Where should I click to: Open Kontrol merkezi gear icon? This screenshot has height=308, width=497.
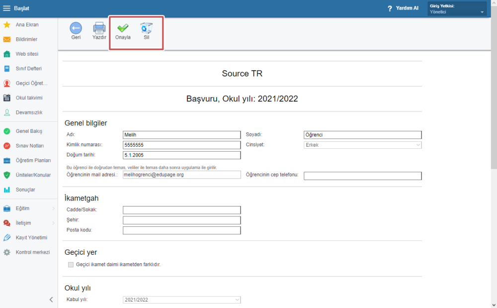pos(6,252)
